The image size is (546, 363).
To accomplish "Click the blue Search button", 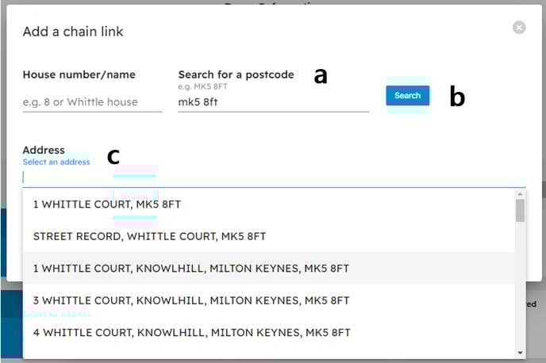I will (407, 96).
